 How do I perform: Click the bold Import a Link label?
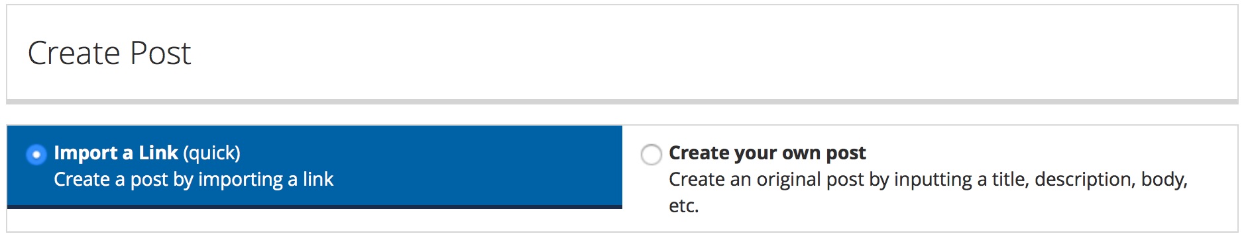[x=116, y=153]
